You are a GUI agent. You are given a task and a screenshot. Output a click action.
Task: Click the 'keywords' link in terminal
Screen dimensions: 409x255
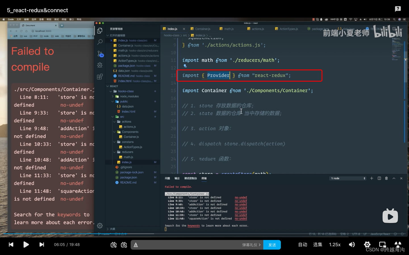194,226
